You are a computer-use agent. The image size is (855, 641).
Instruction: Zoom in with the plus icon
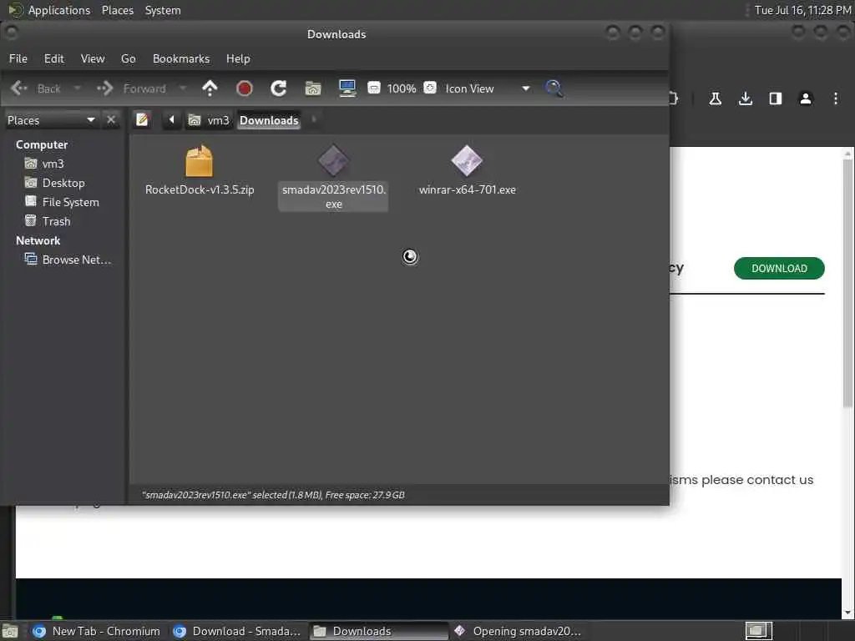point(430,88)
